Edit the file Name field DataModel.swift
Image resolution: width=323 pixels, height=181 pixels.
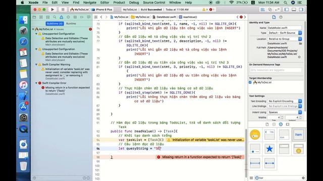point(285,28)
